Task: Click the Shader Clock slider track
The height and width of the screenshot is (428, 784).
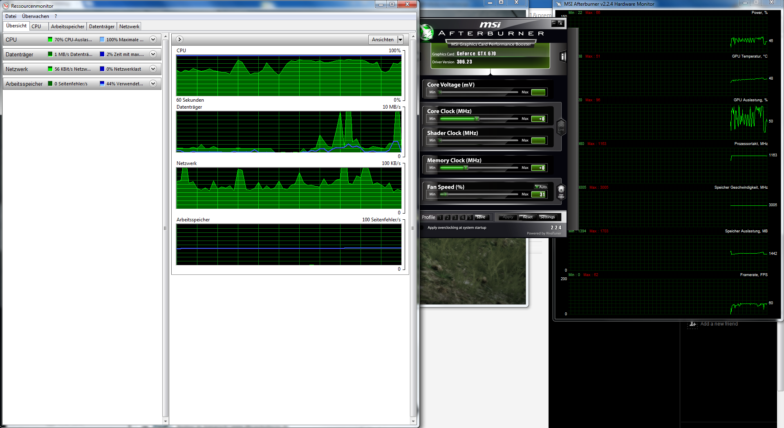Action: pyautogui.click(x=479, y=140)
